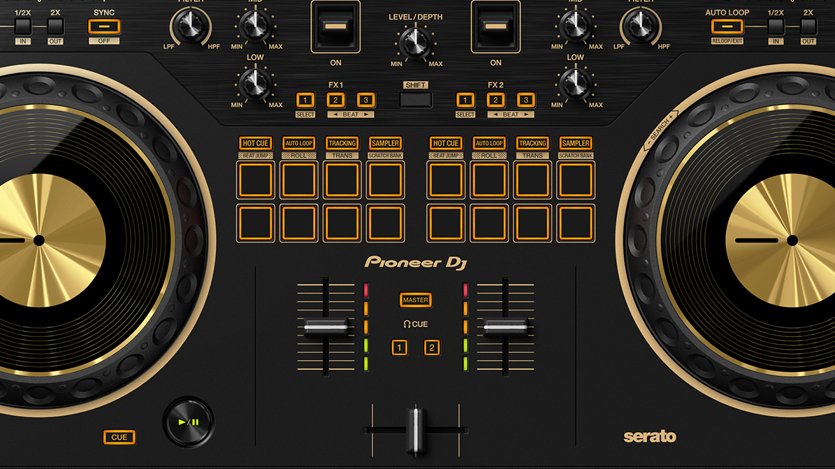Hold the SHIFT button between FX sections
This screenshot has height=469, width=835.
pos(416,100)
